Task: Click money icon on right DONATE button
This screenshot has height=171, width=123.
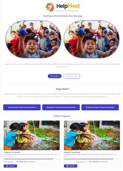Action: [67, 166]
